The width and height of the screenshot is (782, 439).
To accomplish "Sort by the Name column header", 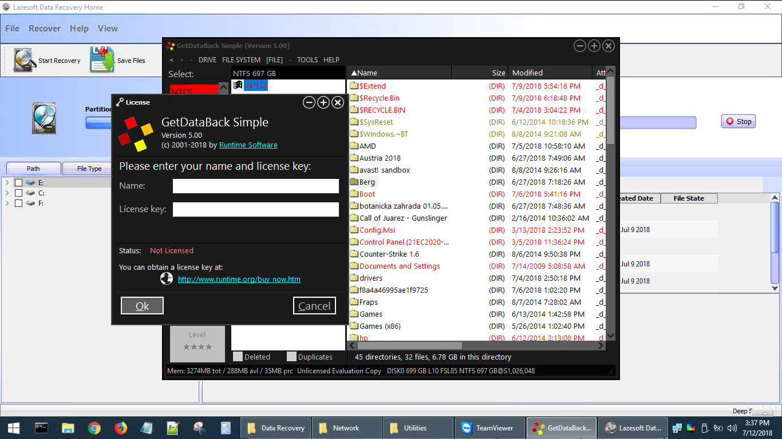I will (x=400, y=73).
